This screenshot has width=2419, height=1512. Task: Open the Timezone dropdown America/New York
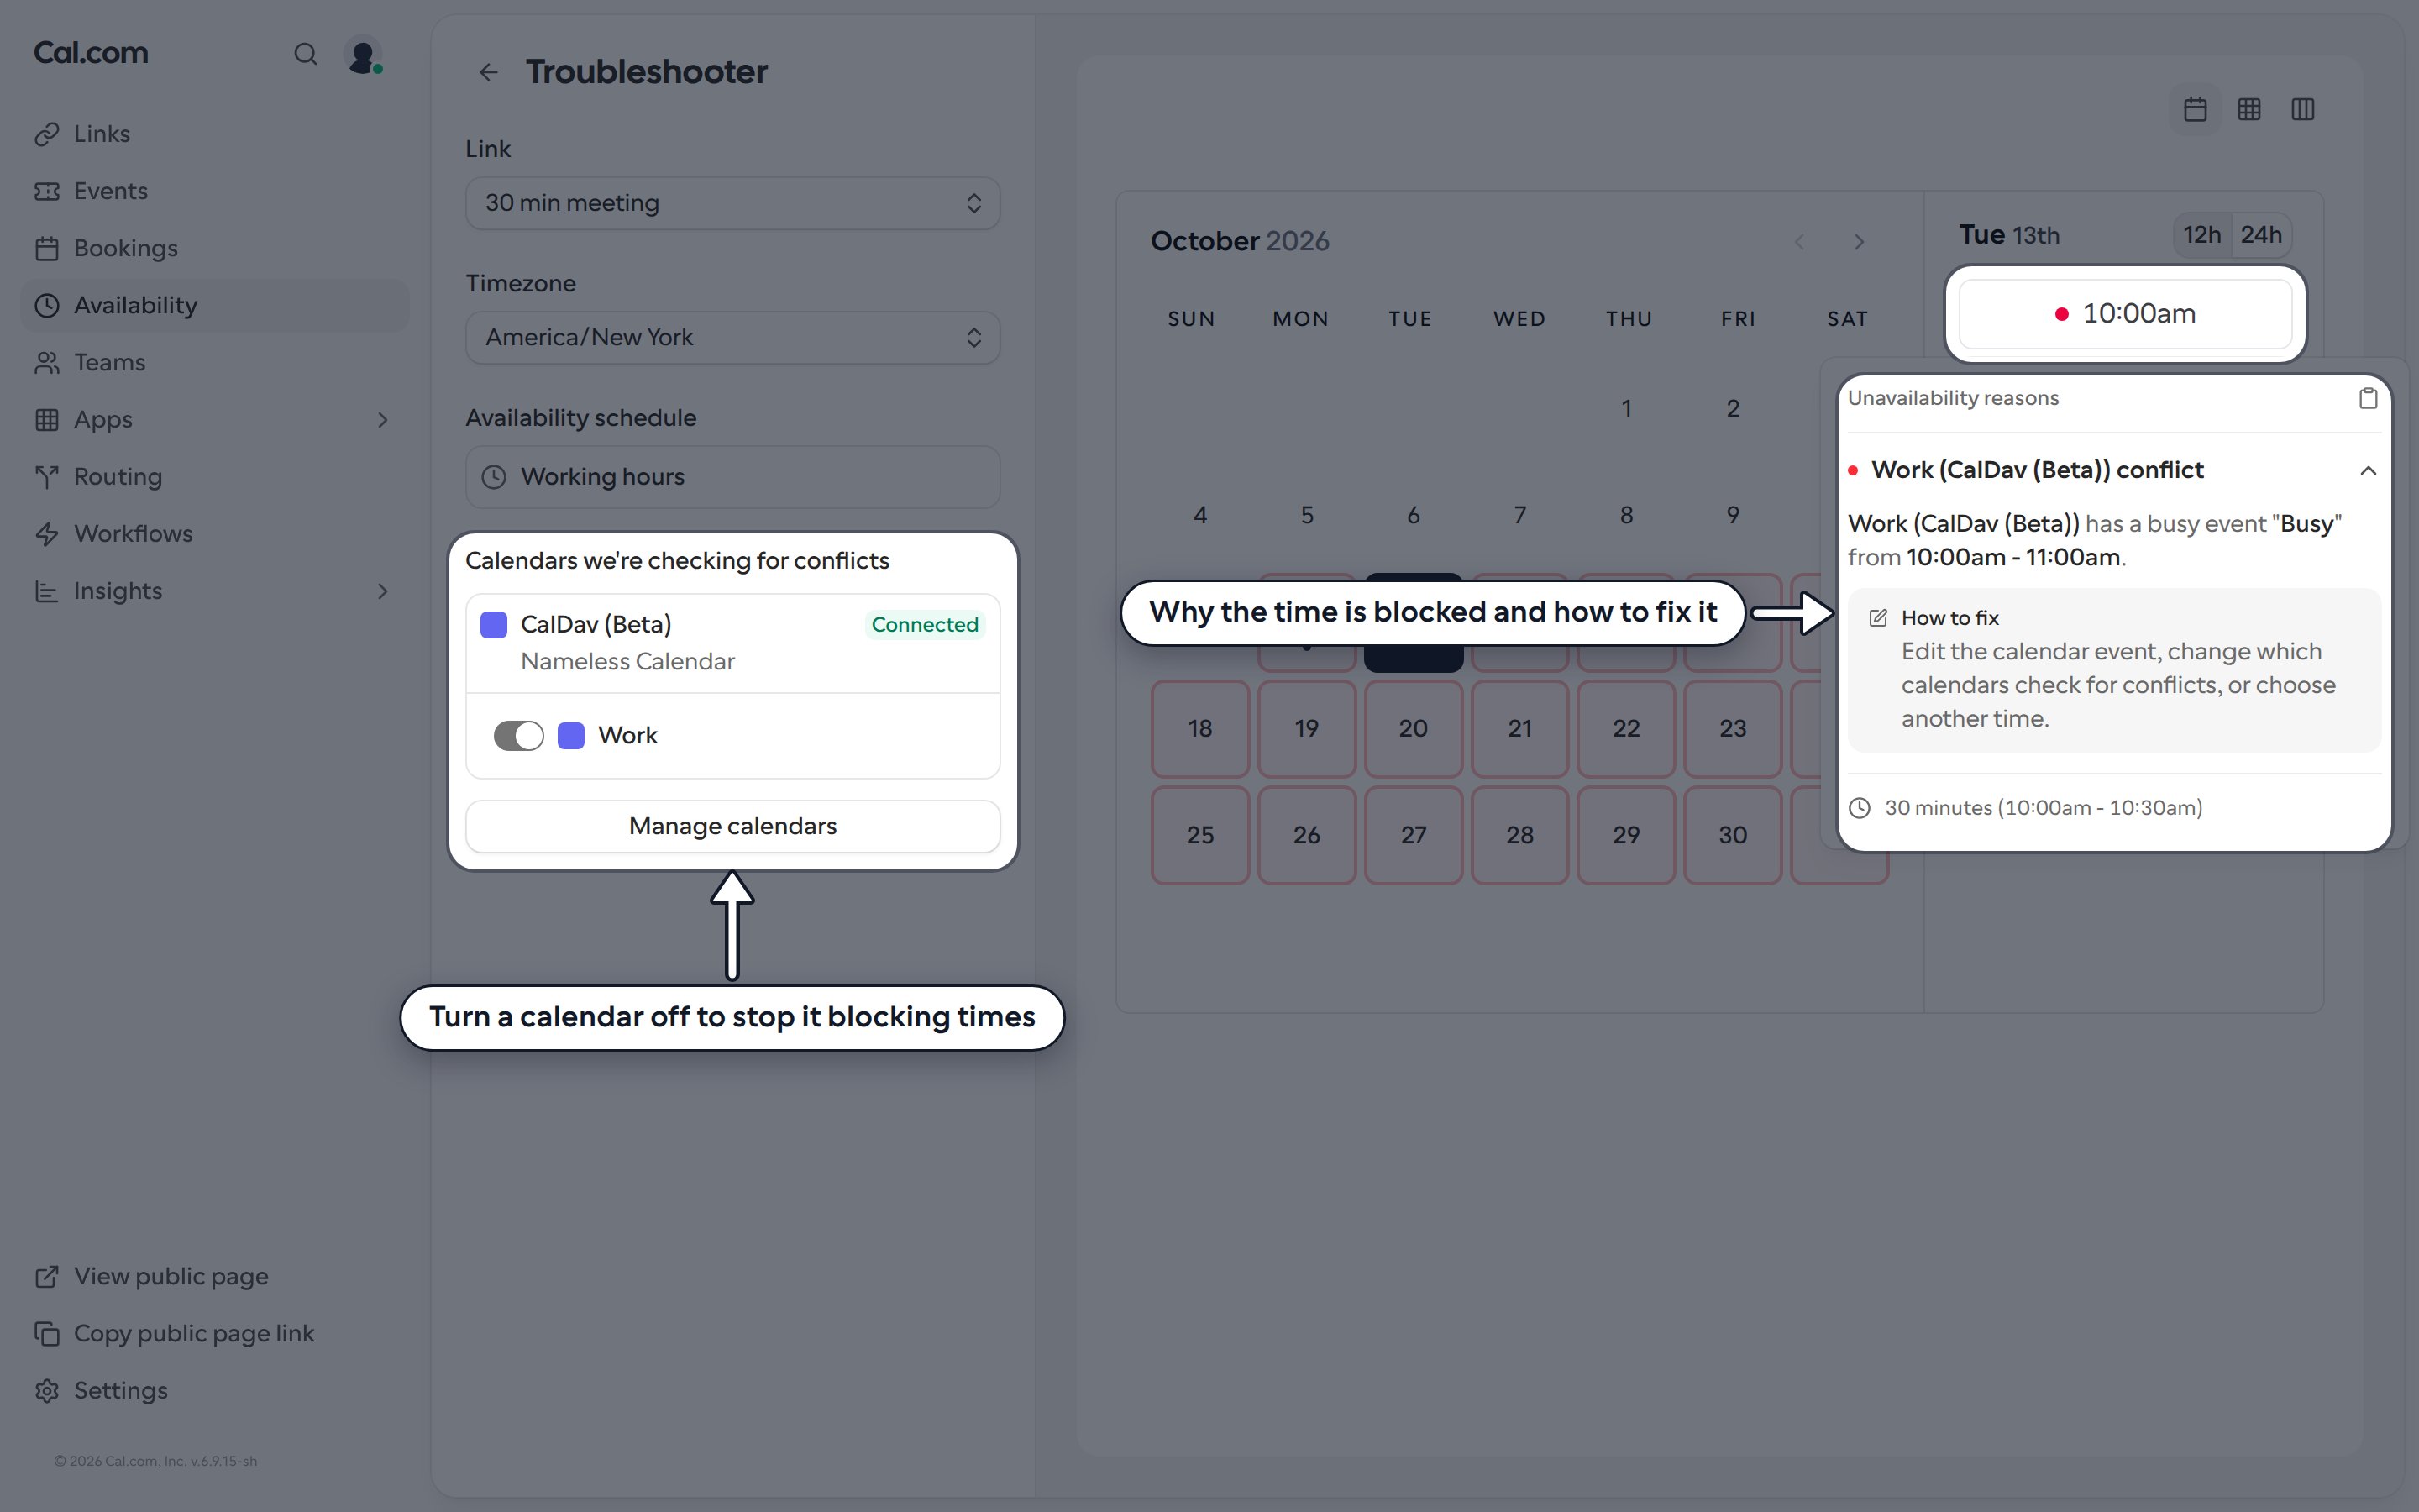click(732, 337)
